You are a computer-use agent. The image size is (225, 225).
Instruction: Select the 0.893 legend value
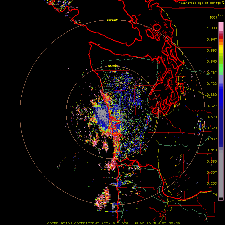click(212, 50)
